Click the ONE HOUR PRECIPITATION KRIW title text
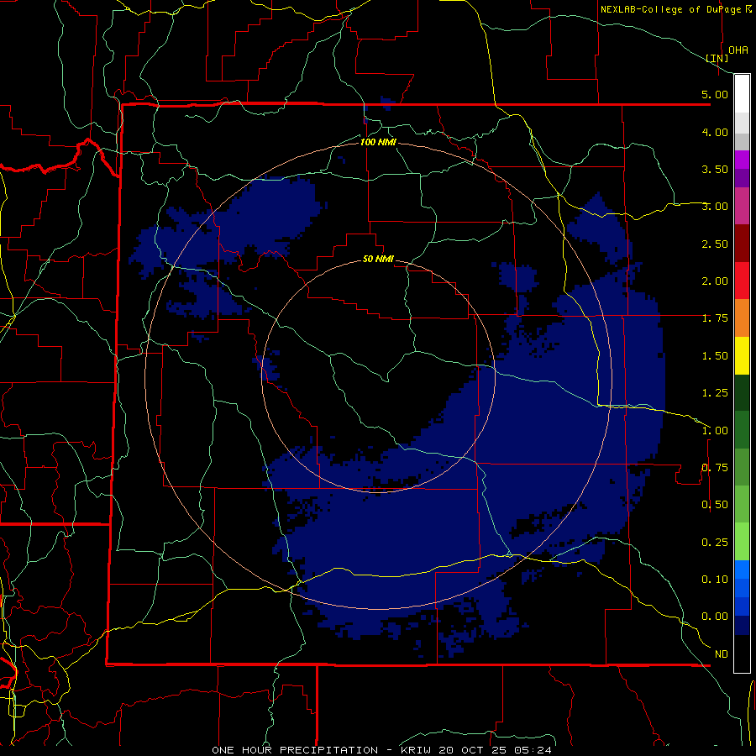Viewport: 756px width, 756px height. click(x=381, y=750)
